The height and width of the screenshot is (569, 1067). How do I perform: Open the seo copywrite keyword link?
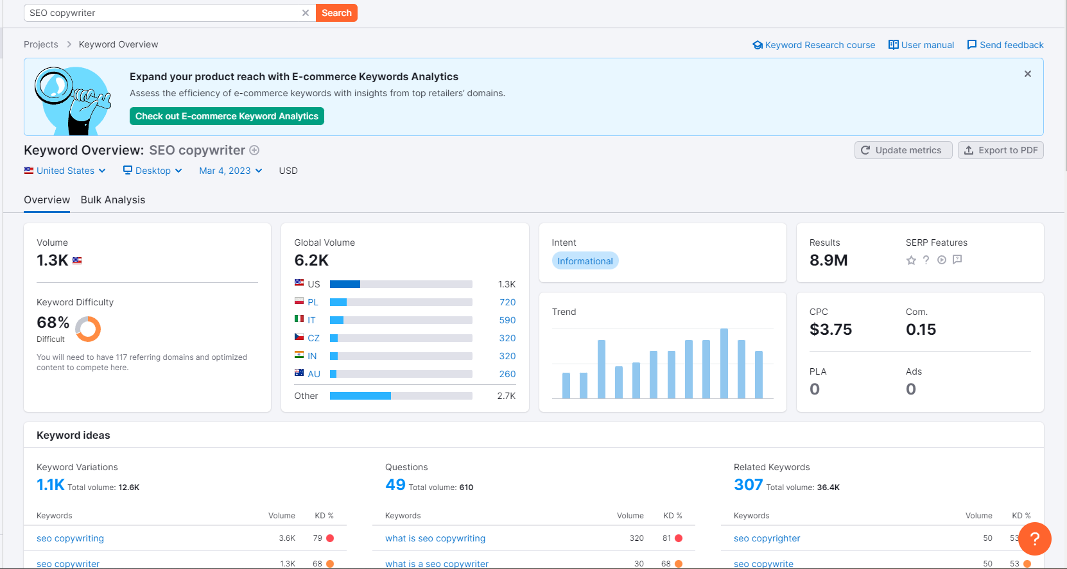click(x=763, y=564)
